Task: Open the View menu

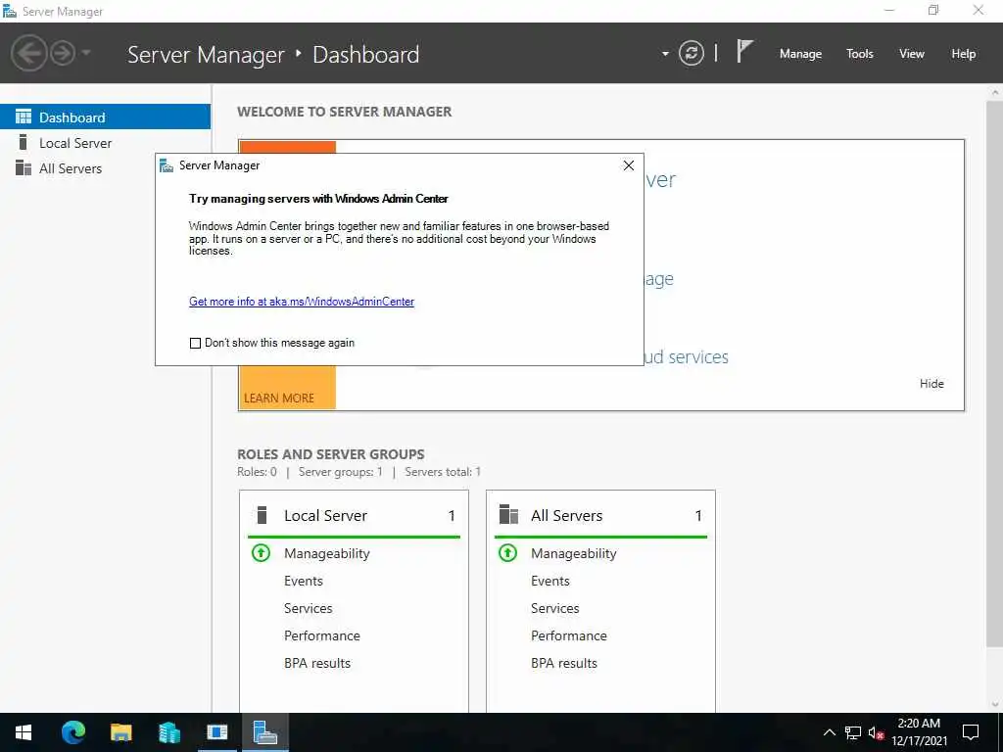Action: [x=912, y=54]
